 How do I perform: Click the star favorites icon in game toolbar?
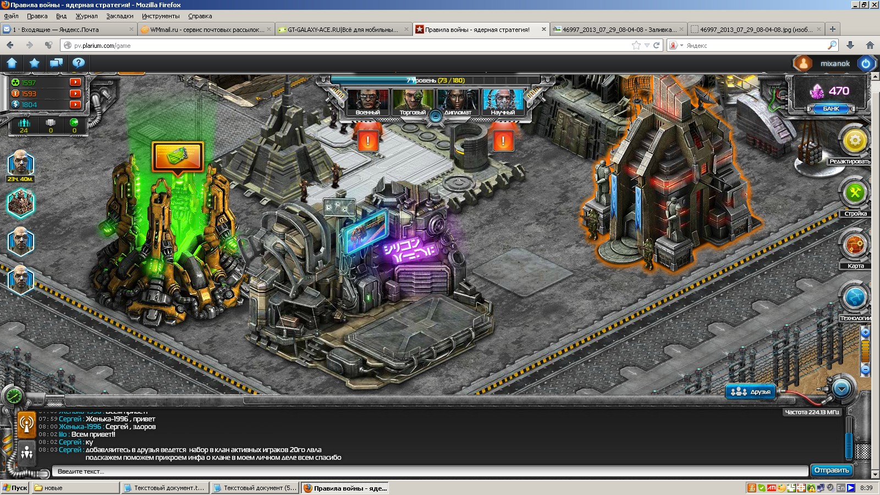[34, 63]
